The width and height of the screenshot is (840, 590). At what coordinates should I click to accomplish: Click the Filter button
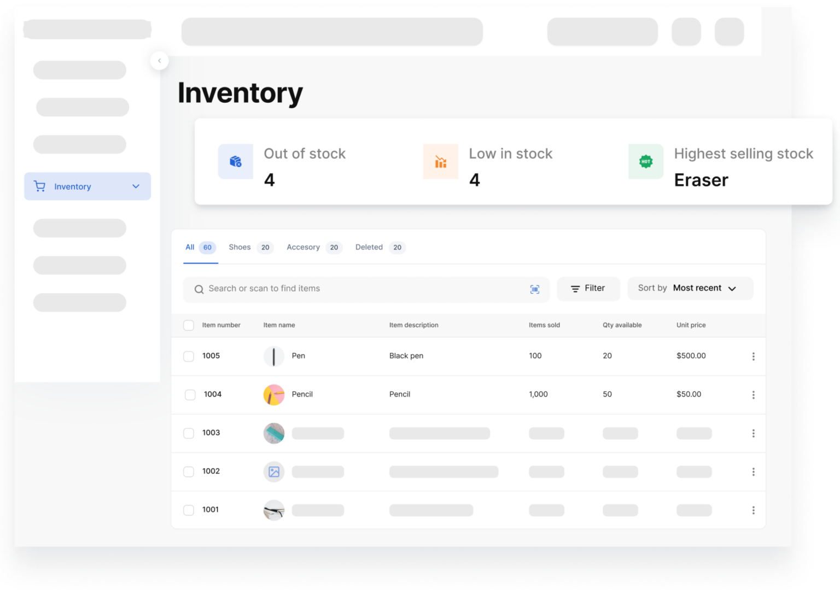588,289
